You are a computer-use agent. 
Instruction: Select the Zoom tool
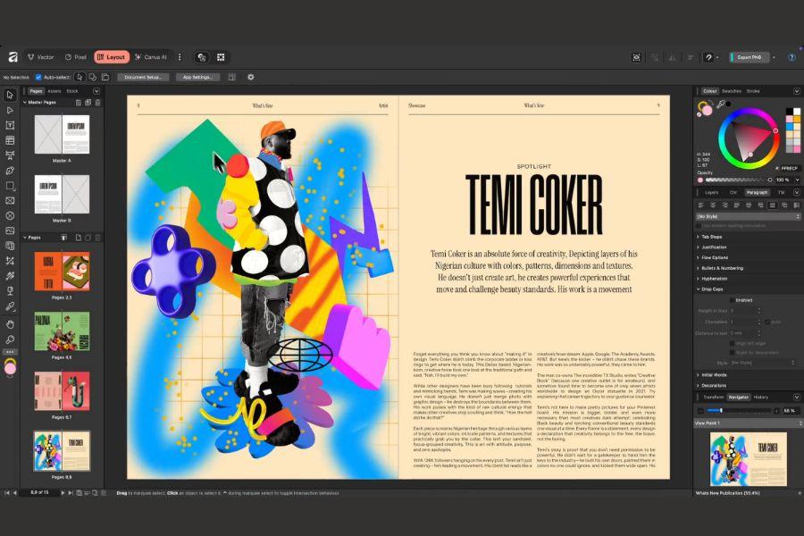[x=10, y=339]
